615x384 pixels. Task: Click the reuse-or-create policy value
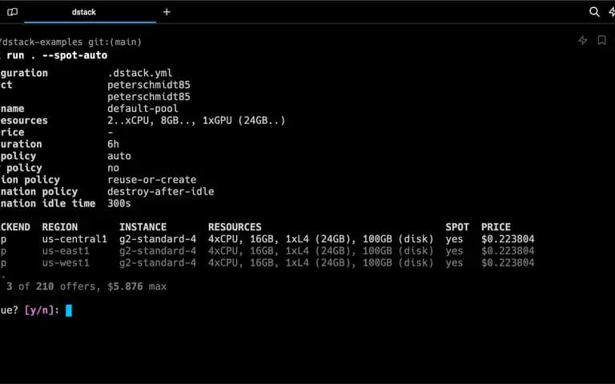(152, 179)
